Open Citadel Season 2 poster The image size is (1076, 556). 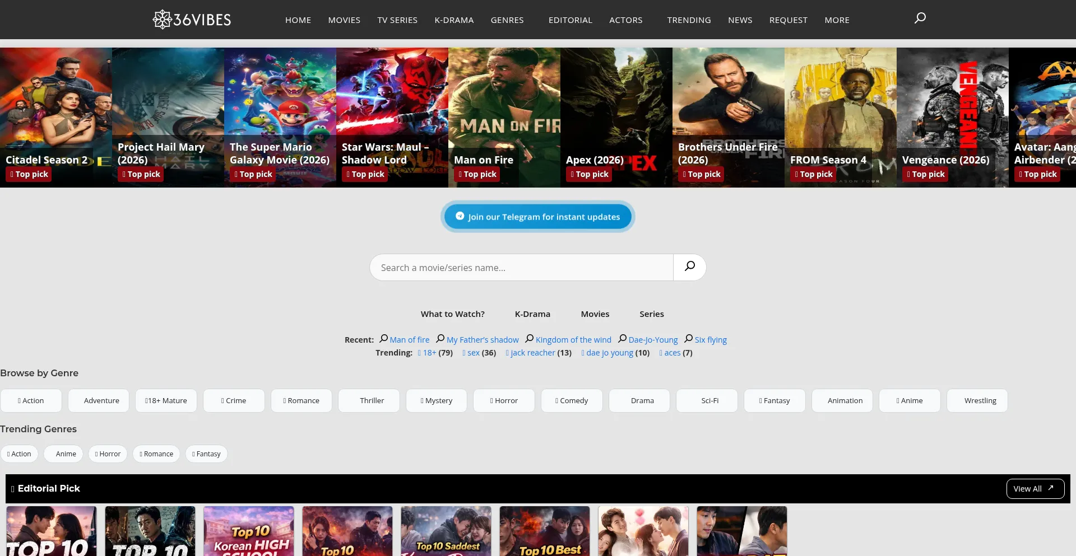(x=56, y=118)
